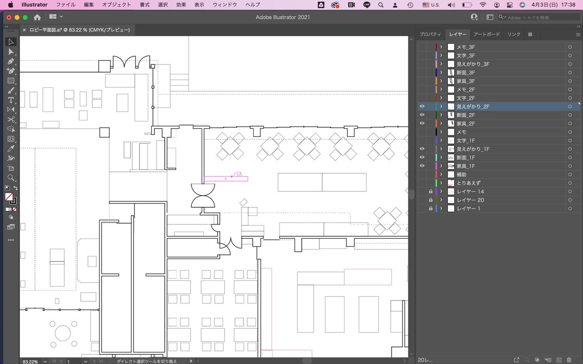Open the オブジェクト menu
The image size is (583, 364).
117,5
